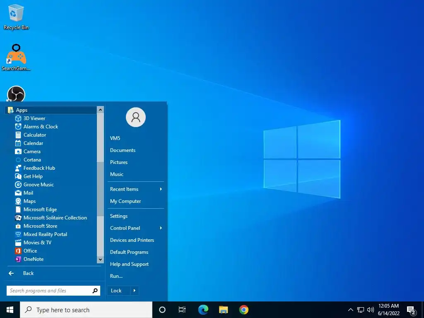The width and height of the screenshot is (424, 318).
Task: Focus the taskbar Type here to search box
Action: [86, 310]
